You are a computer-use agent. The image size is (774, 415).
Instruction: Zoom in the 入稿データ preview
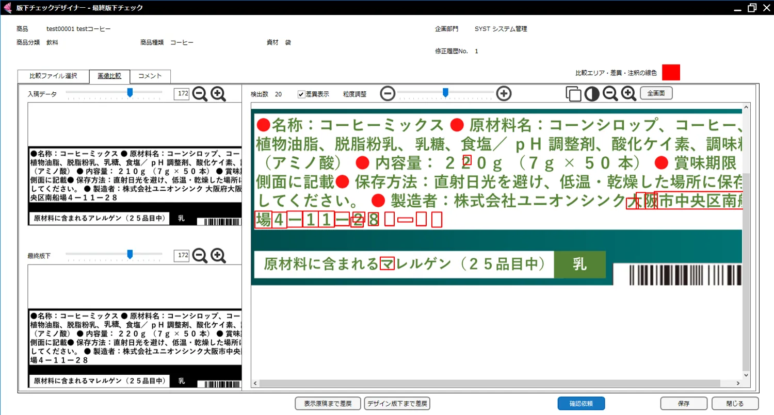pyautogui.click(x=218, y=94)
